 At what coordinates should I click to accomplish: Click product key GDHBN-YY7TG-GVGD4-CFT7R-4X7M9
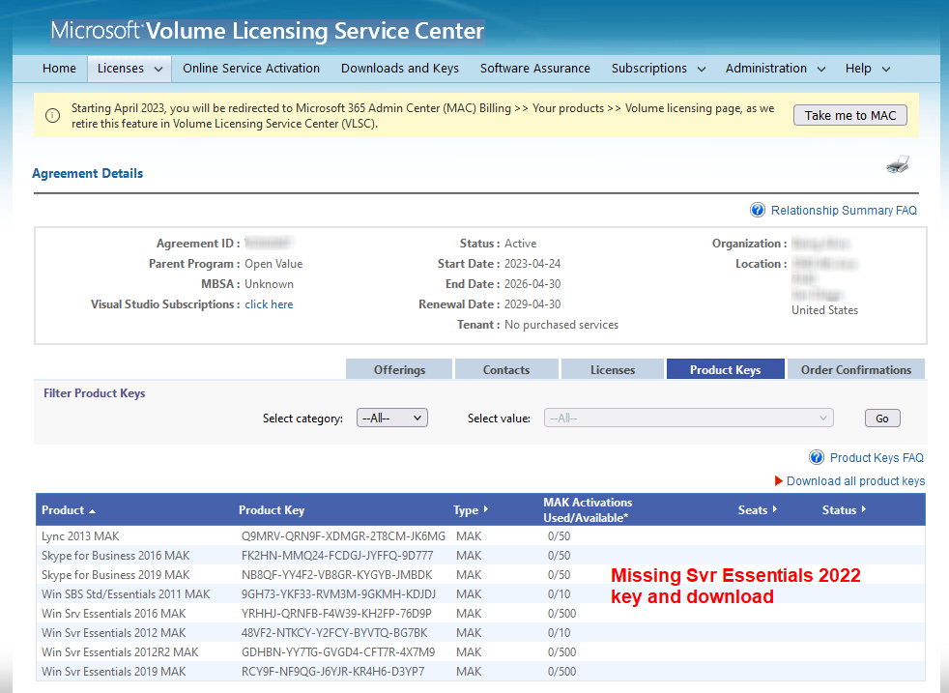click(x=338, y=652)
